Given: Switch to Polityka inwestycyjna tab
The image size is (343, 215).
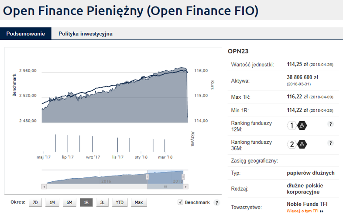Looking at the screenshot, I should click(86, 34).
